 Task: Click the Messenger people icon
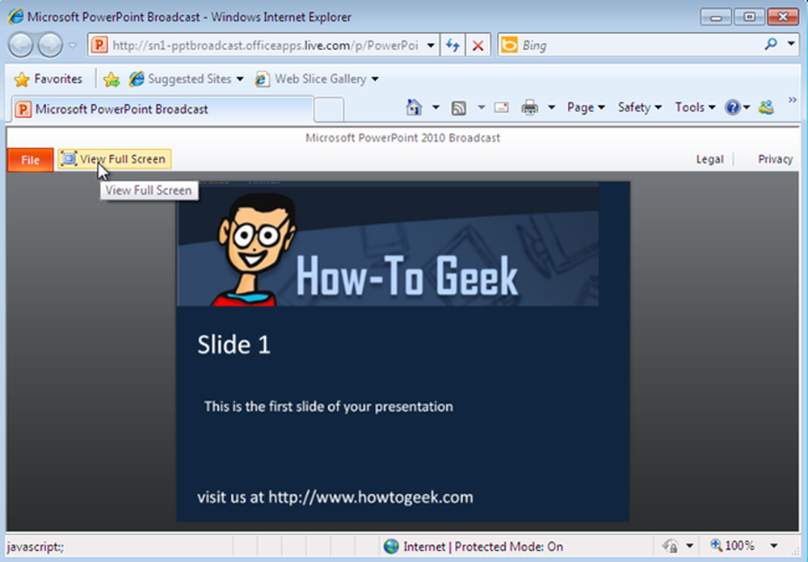766,107
